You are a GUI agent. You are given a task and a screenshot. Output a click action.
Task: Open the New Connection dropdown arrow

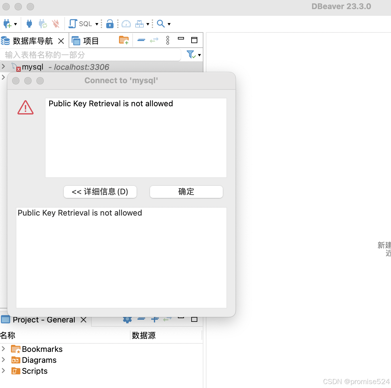[x=15, y=24]
